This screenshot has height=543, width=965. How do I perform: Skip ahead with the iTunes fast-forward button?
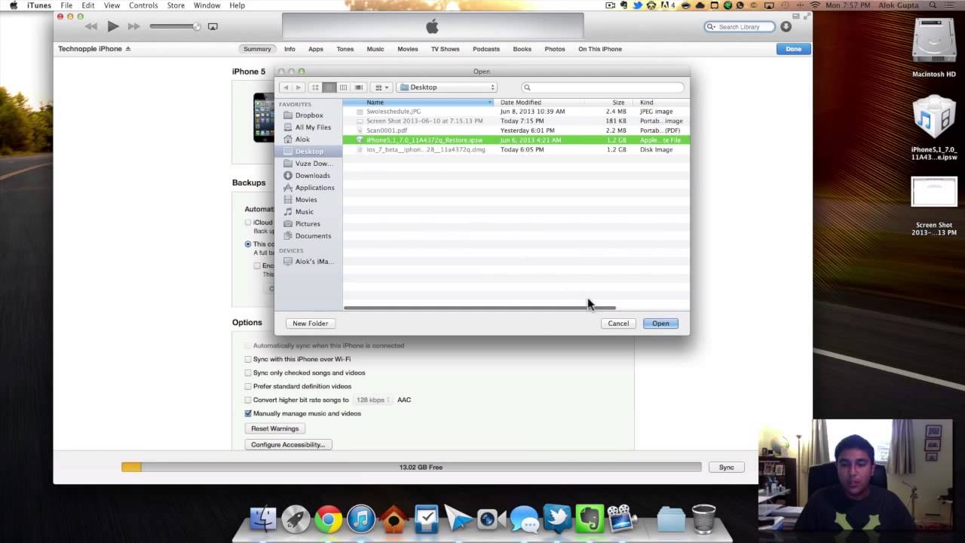[134, 26]
